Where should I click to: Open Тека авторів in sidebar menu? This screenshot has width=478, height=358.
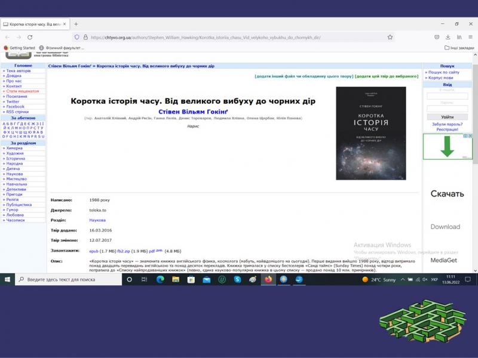point(19,70)
